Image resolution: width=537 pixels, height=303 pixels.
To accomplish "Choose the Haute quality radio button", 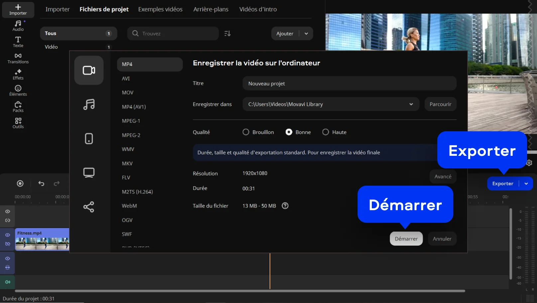I will click(326, 132).
